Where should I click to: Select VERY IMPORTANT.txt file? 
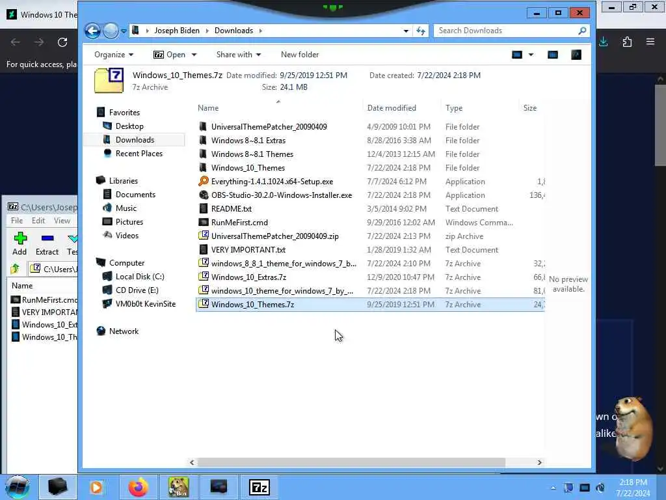click(248, 249)
